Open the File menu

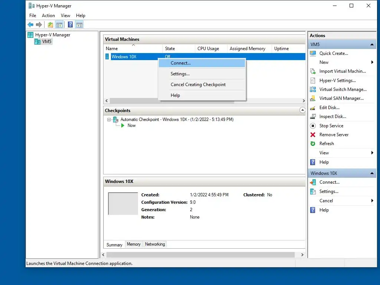click(x=33, y=16)
